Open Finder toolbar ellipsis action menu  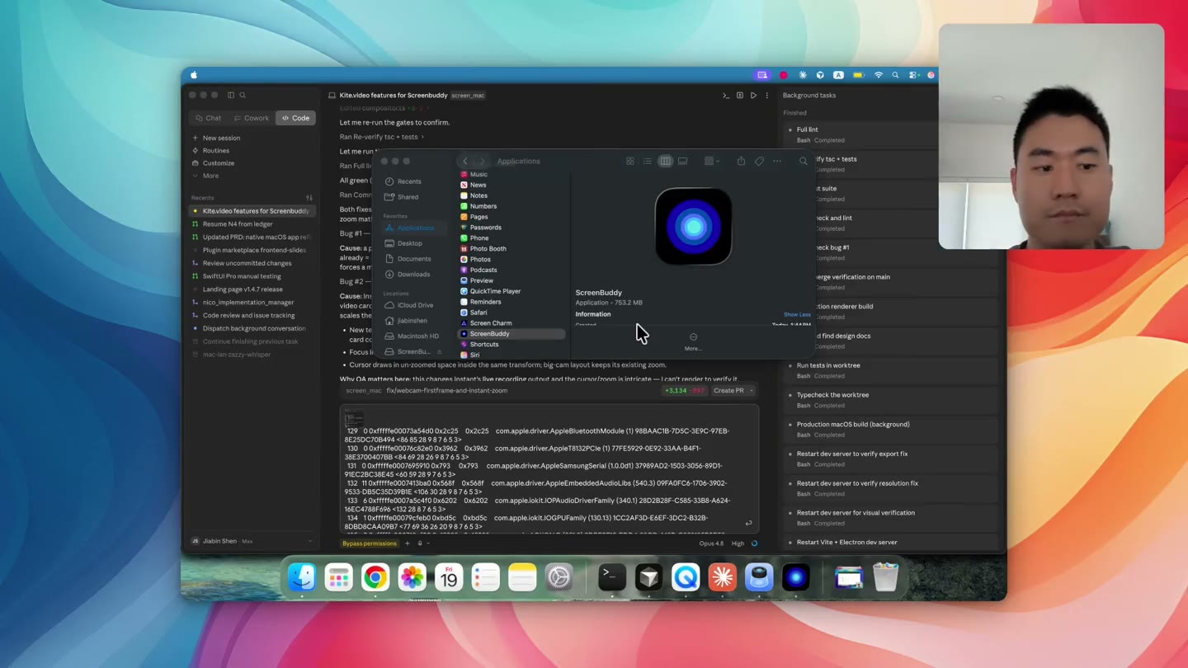777,161
